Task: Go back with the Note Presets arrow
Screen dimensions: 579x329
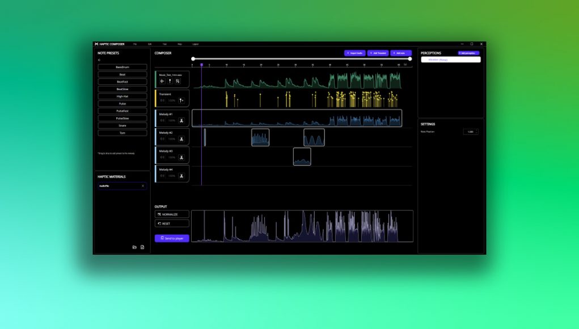Action: 99,60
